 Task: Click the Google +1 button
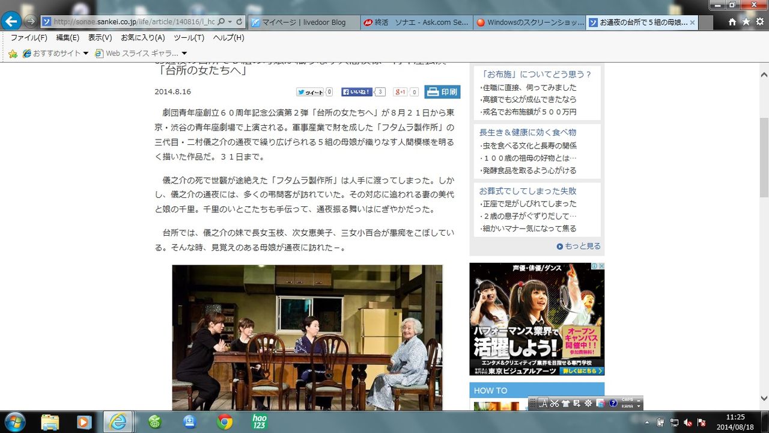pyautogui.click(x=401, y=92)
